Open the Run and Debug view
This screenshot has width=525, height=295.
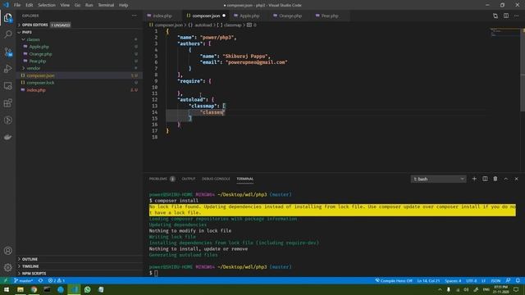(7, 69)
